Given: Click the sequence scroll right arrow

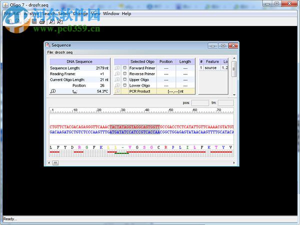Looking at the screenshot, I should click(x=234, y=163).
